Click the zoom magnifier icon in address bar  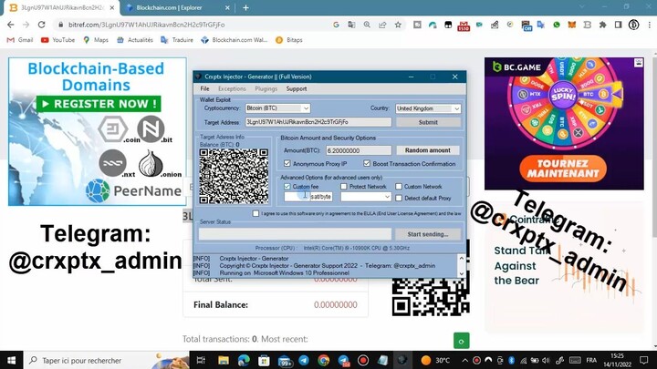(367, 25)
